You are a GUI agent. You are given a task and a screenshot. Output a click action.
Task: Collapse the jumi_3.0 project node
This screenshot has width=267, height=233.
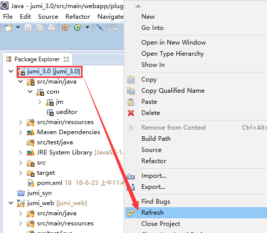11,71
